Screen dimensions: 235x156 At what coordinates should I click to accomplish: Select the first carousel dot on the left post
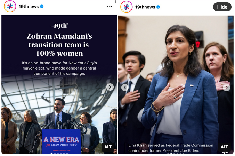pos(51,153)
